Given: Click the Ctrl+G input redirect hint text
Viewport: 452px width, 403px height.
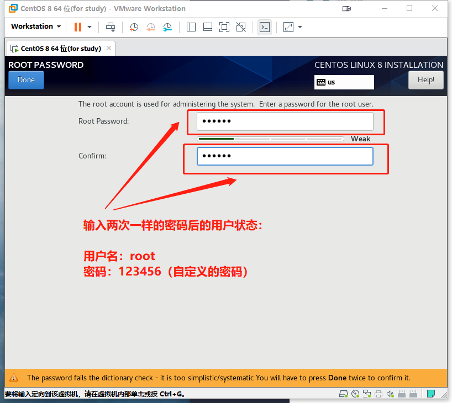Looking at the screenshot, I should [x=95, y=394].
